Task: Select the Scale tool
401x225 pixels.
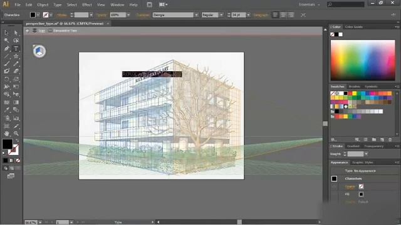Action: (x=16, y=79)
